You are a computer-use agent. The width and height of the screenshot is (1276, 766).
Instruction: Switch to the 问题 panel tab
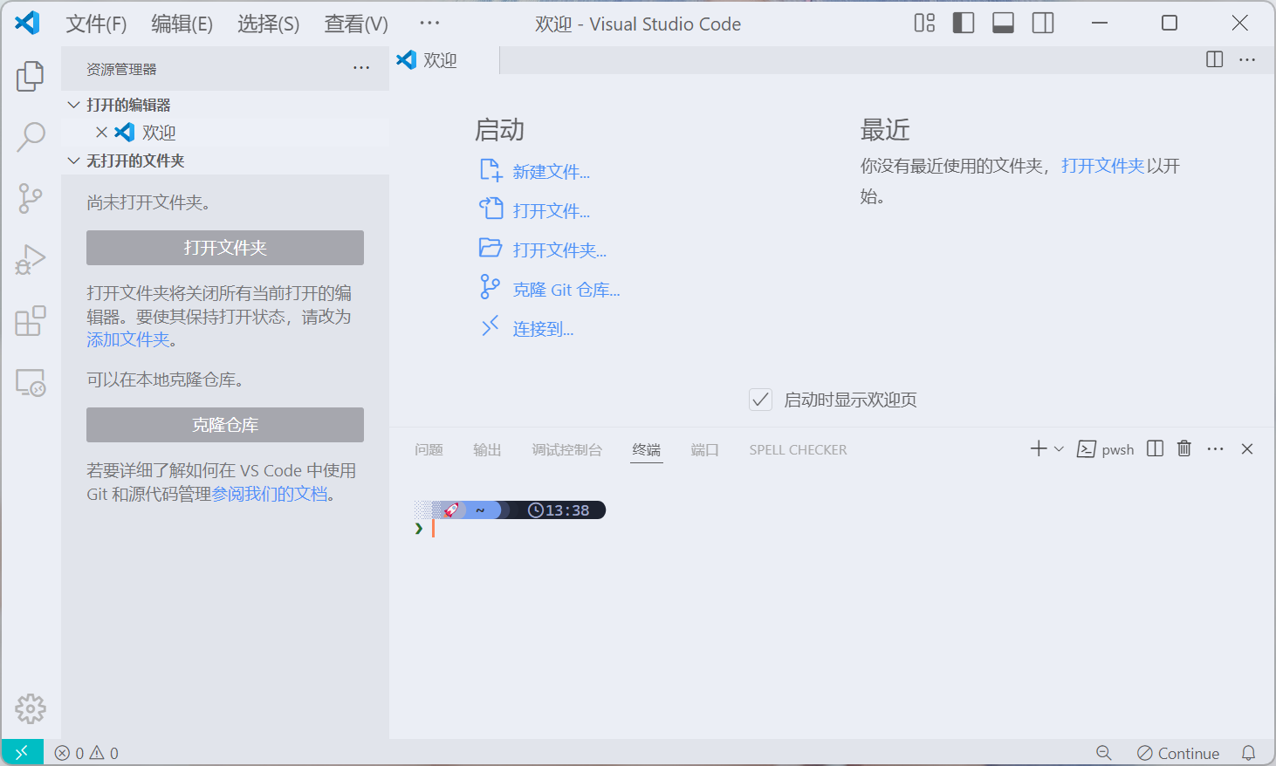(429, 449)
